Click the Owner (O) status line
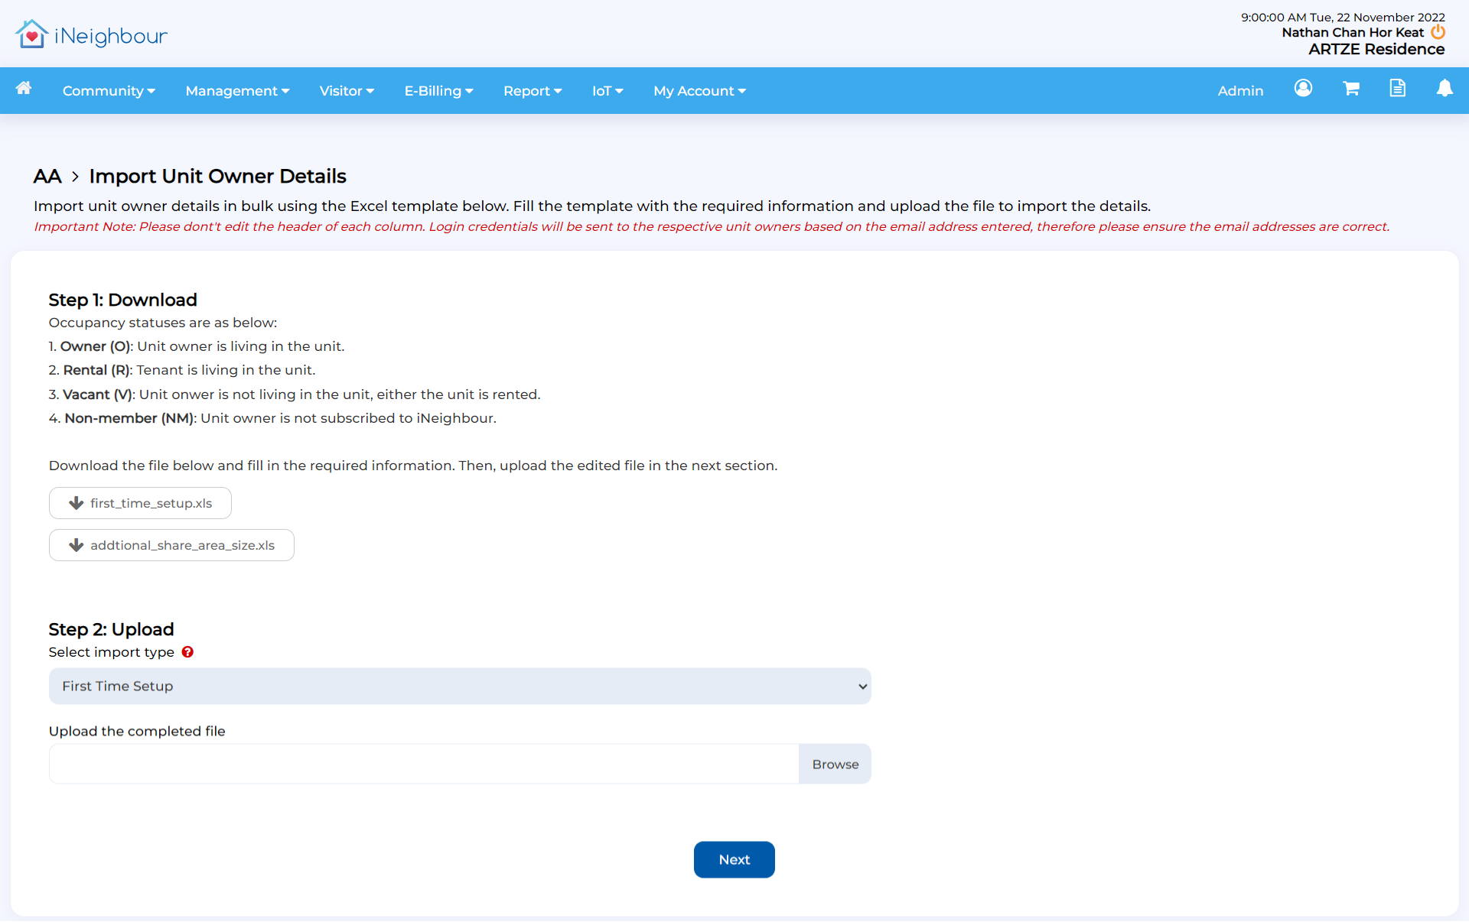 tap(197, 346)
